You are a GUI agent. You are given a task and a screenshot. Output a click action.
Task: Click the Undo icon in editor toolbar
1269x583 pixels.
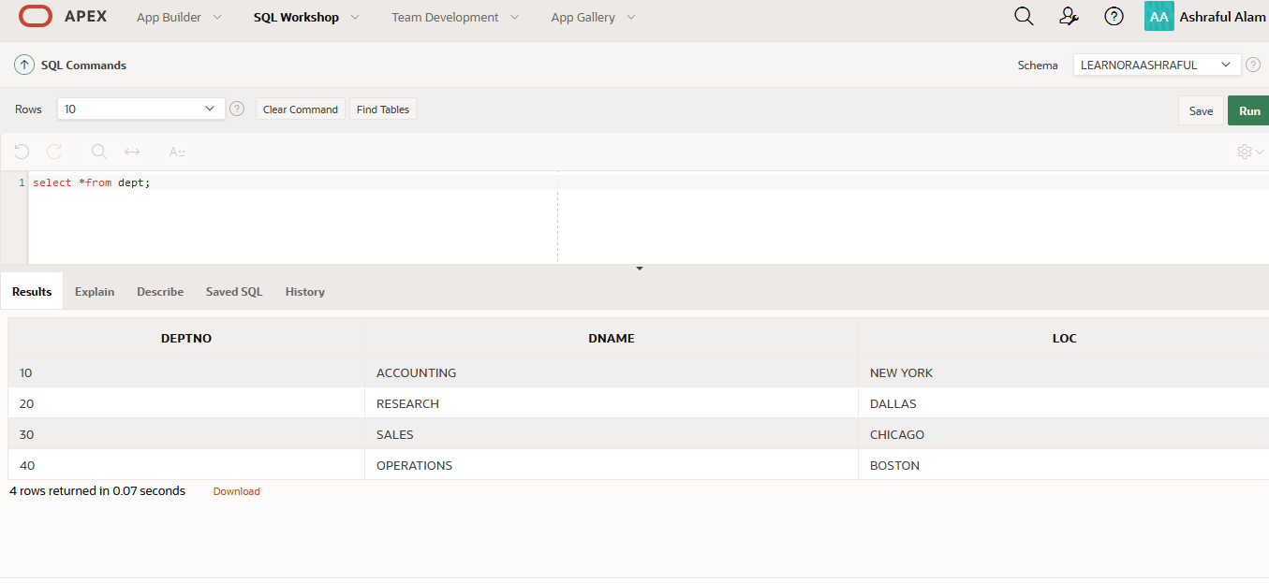click(x=22, y=152)
